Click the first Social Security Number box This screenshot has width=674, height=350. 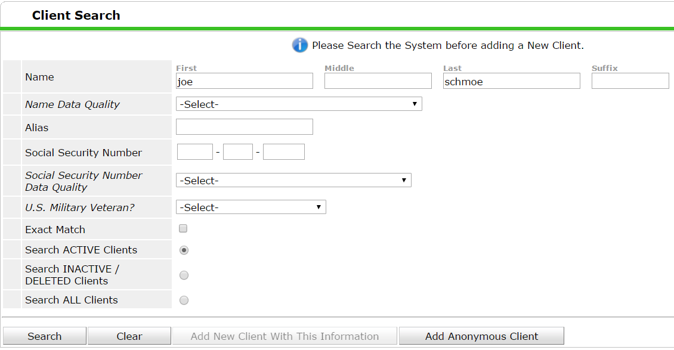click(194, 152)
